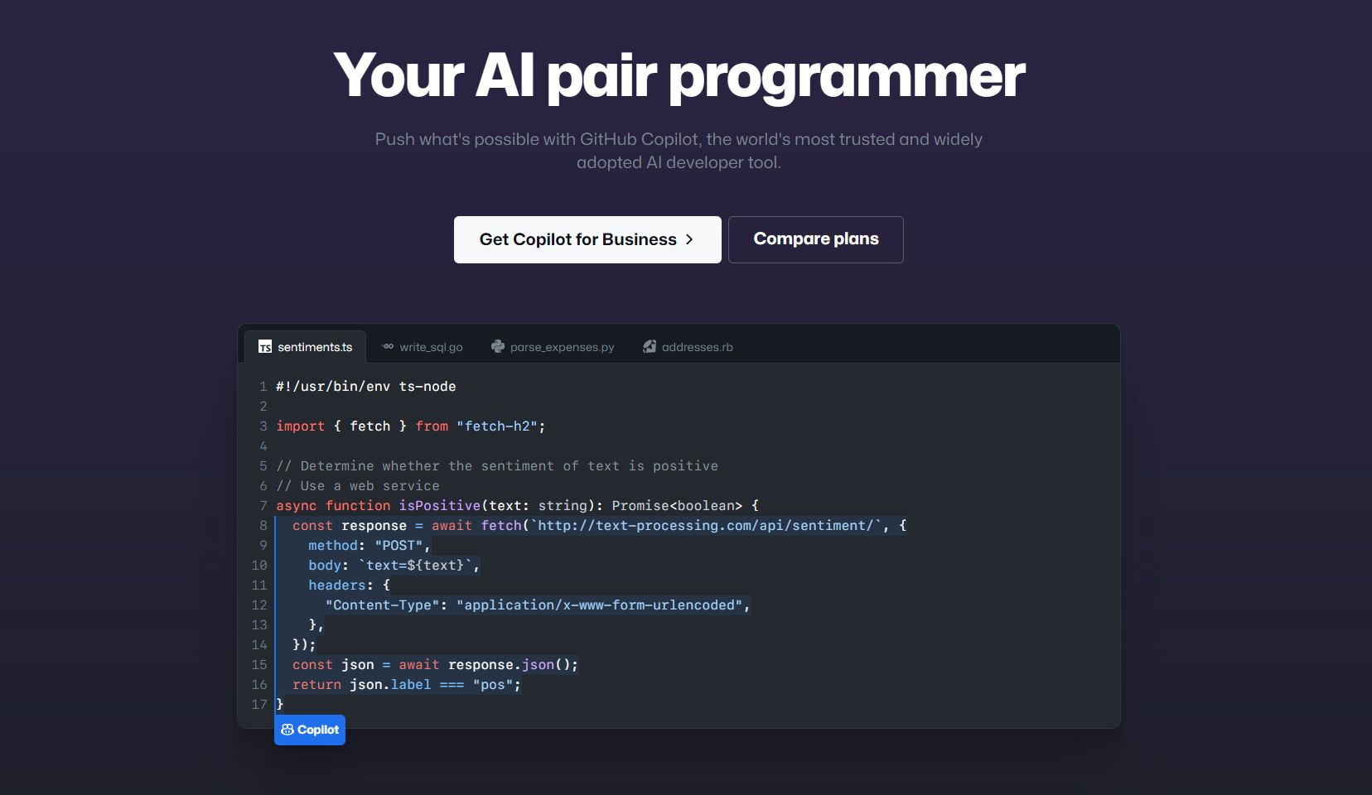Click the blue Copilot badge label

(x=310, y=730)
